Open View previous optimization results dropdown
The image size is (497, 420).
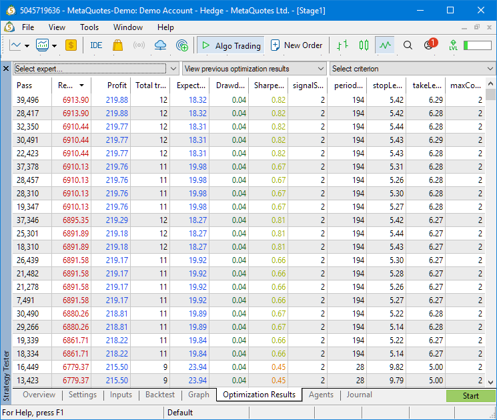[x=254, y=69]
